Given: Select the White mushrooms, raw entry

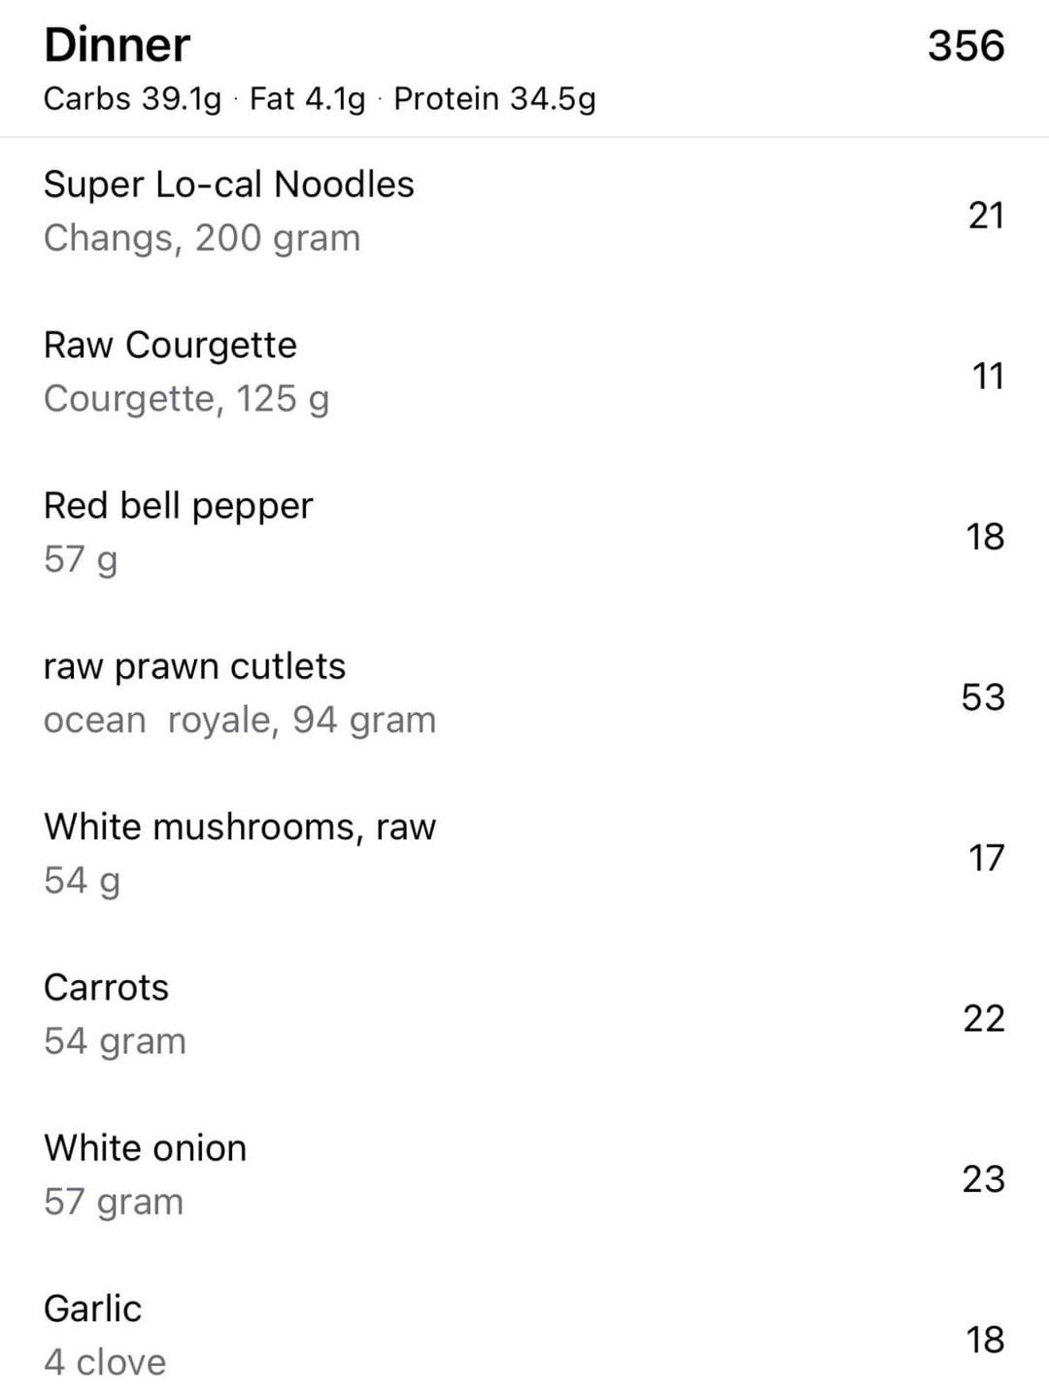Looking at the screenshot, I should click(240, 827).
